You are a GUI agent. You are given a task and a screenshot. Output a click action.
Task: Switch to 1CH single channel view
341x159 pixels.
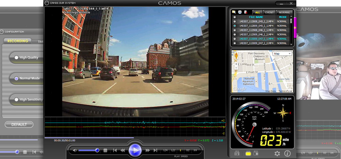[x=248, y=153]
